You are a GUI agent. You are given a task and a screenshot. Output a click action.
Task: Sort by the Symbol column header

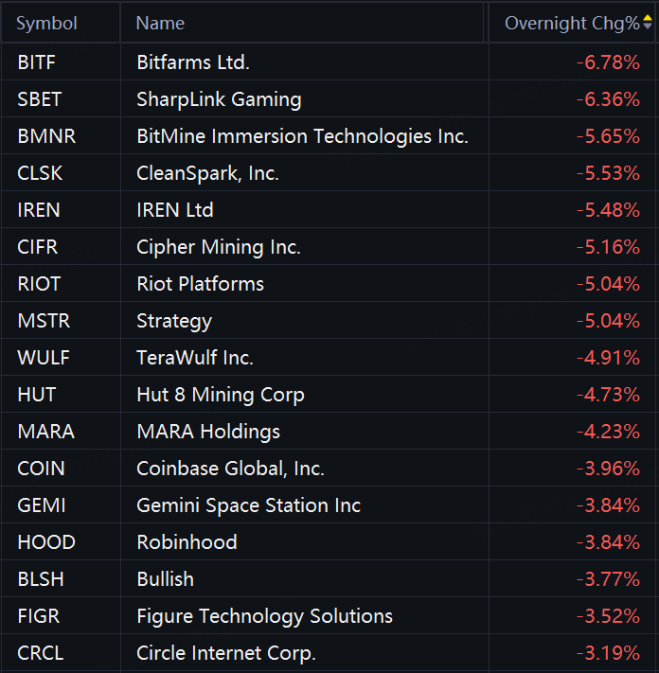click(47, 24)
